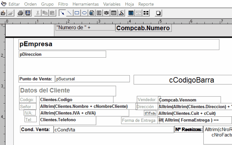Click the table grid tool icon
The height and width of the screenshot is (145, 232).
(x=114, y=13)
